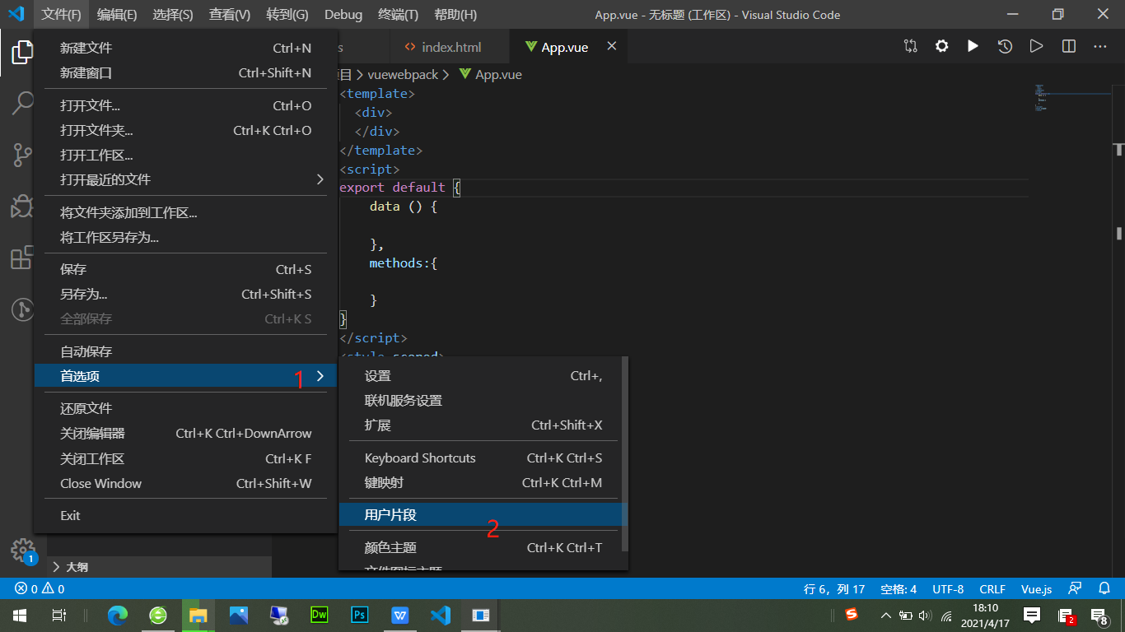Open the Debug menu
1125x632 pixels.
point(343,14)
